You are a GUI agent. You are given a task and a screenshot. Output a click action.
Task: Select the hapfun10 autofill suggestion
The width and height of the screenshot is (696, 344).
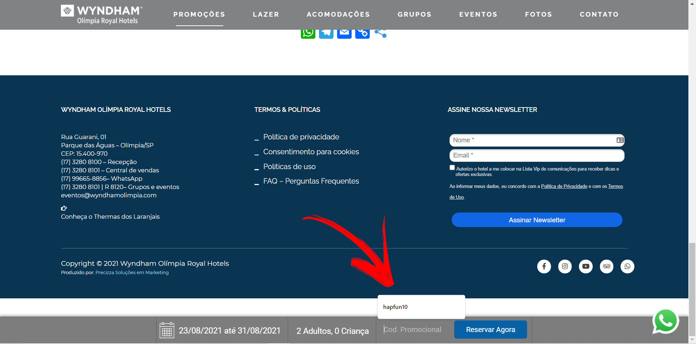point(421,307)
